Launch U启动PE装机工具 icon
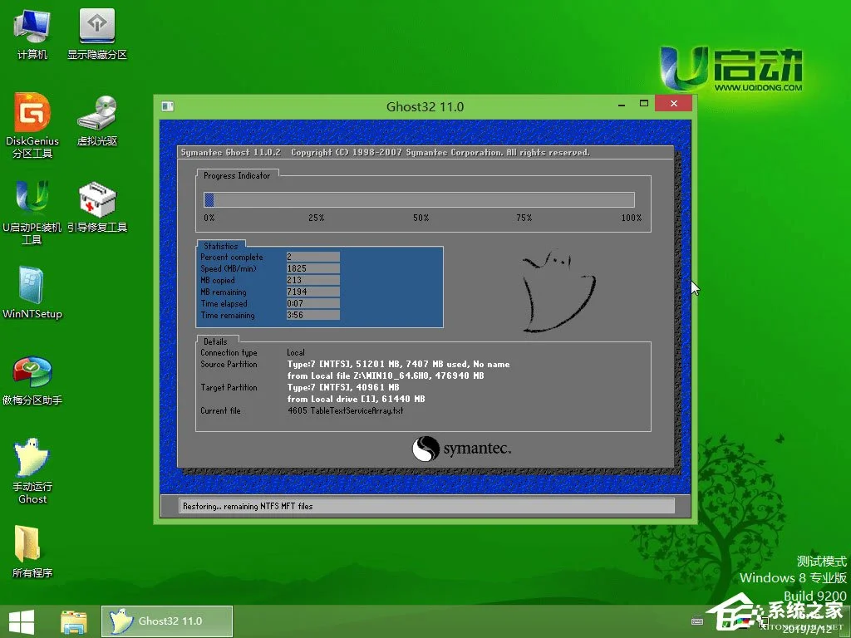This screenshot has width=851, height=638. (32, 212)
